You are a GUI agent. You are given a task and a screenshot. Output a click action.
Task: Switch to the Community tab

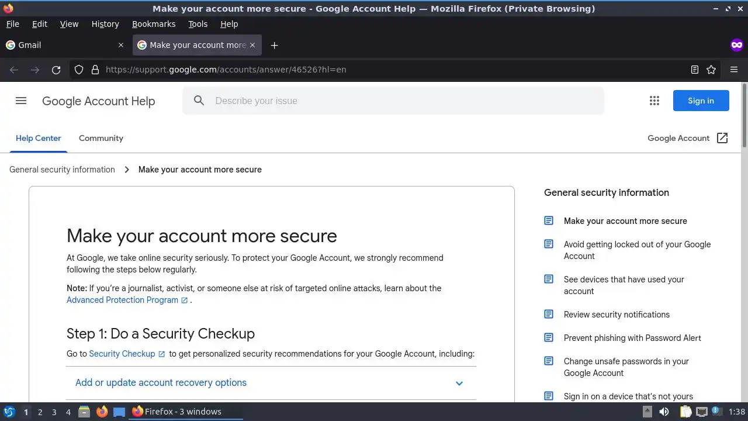[x=101, y=138]
